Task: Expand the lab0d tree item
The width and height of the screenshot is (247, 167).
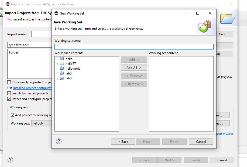Action: point(57,78)
